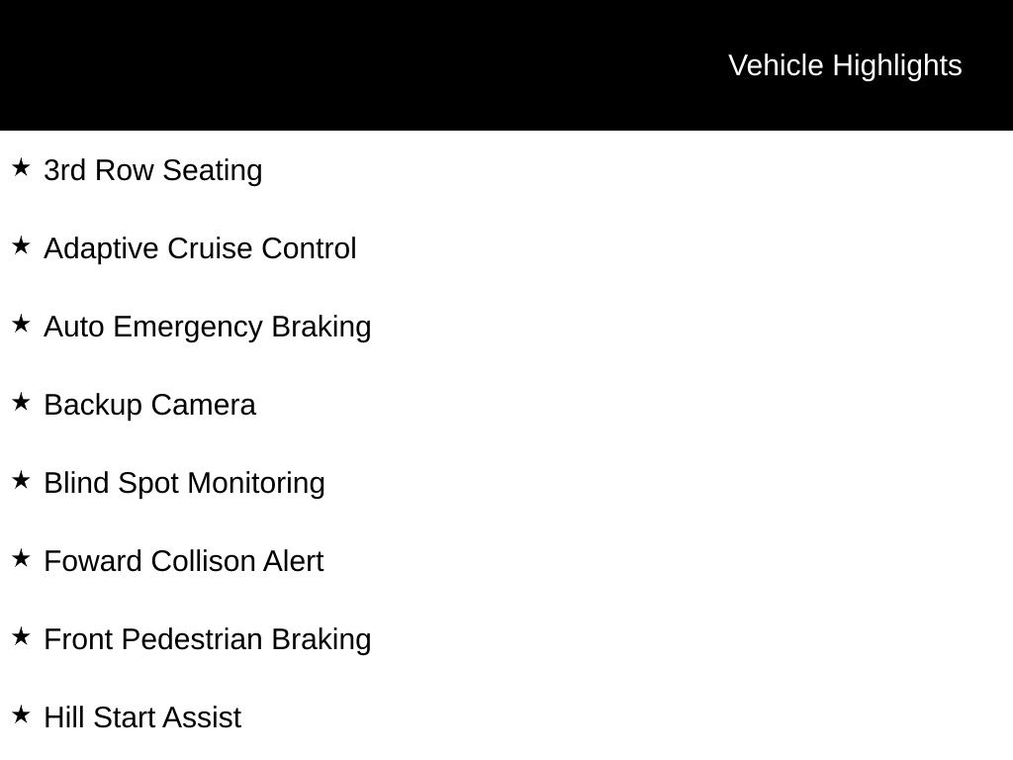Click the star next to Adaptive Cruise Control
This screenshot has width=1013, height=760.
tap(21, 246)
